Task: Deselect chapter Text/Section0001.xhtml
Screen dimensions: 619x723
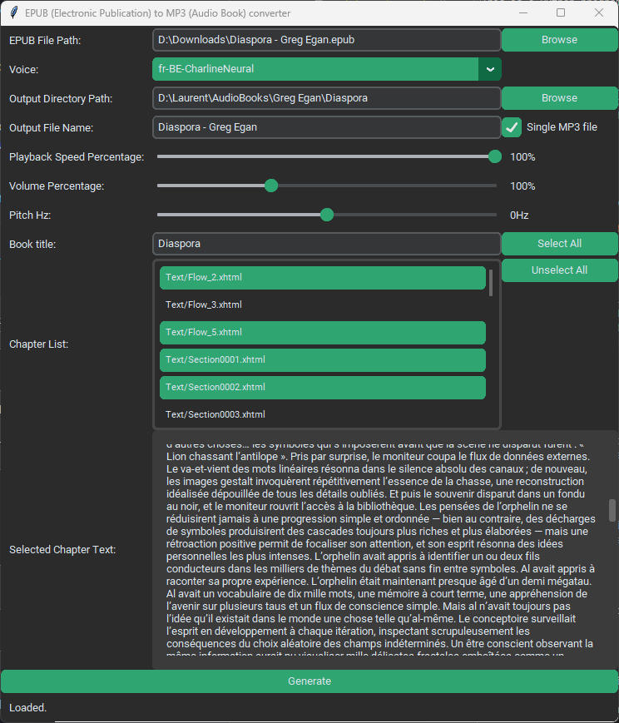Action: 323,359
